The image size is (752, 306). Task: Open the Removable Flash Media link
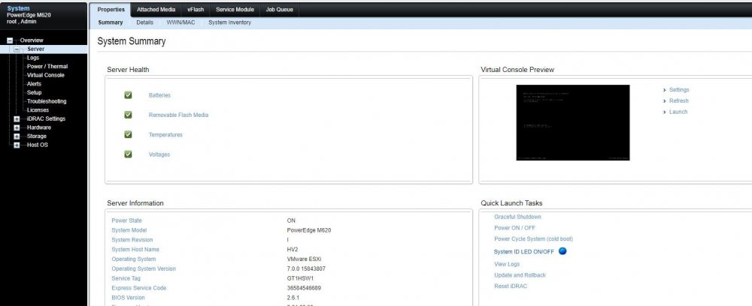pos(178,115)
